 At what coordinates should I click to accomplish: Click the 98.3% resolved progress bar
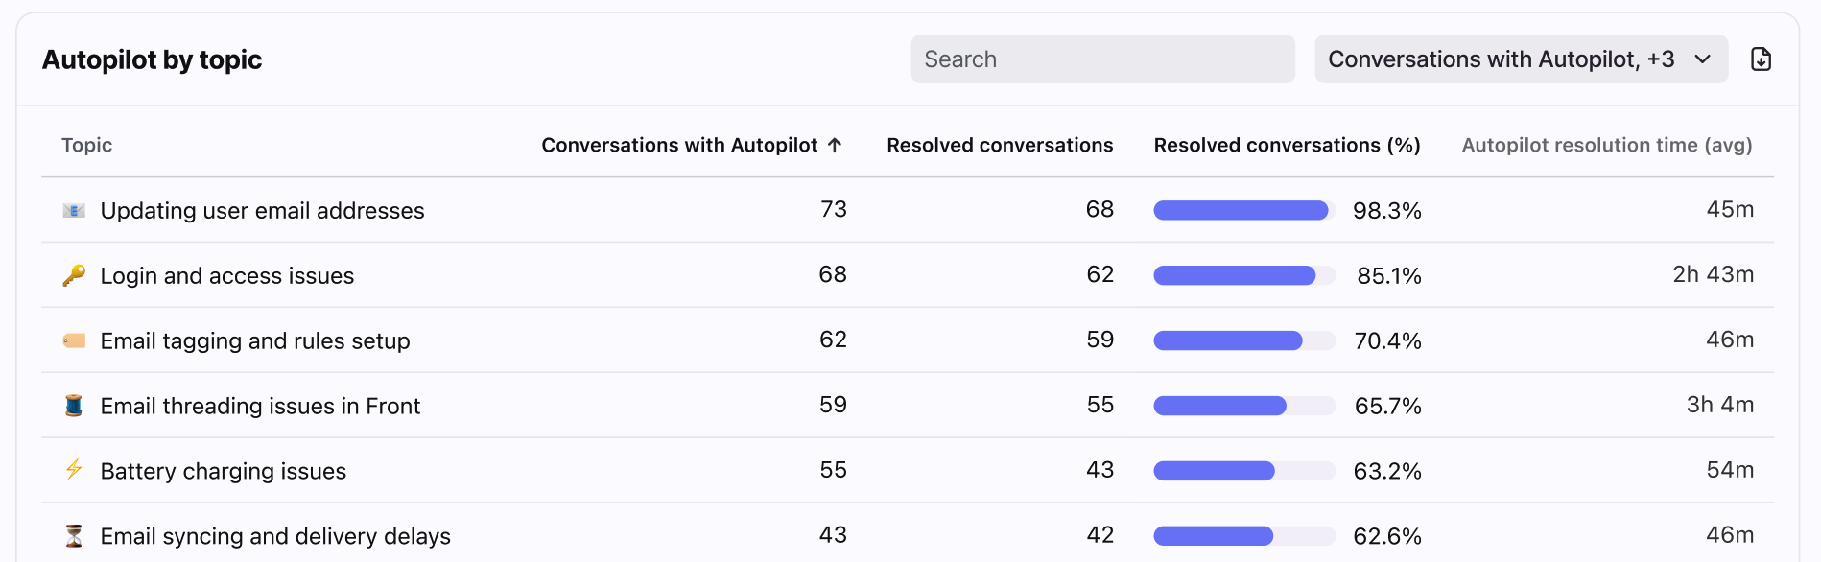click(x=1243, y=210)
